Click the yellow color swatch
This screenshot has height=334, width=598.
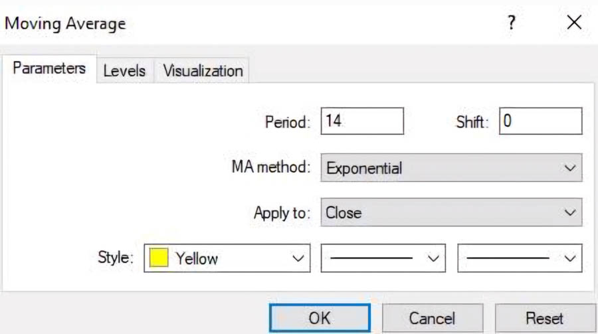pyautogui.click(x=159, y=258)
